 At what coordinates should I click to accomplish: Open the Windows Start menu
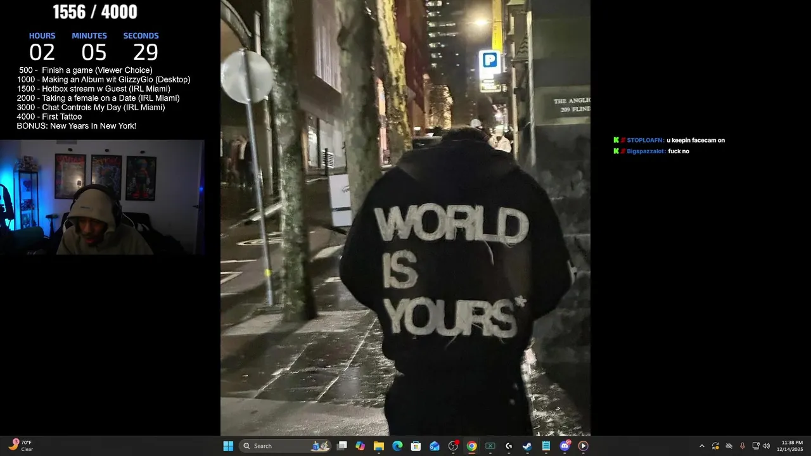(228, 446)
